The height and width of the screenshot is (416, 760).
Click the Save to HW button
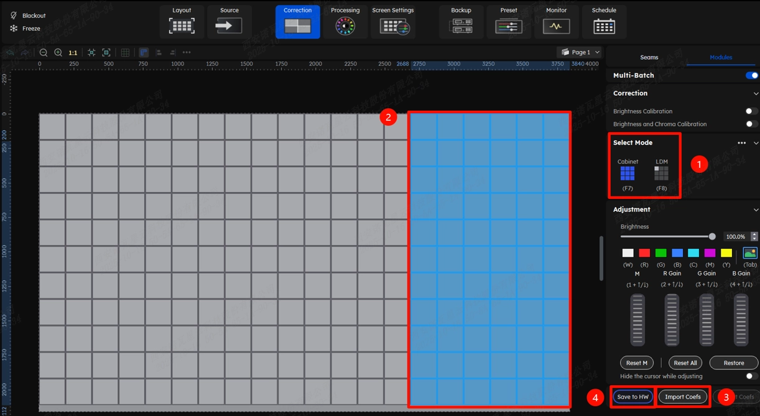pos(633,397)
